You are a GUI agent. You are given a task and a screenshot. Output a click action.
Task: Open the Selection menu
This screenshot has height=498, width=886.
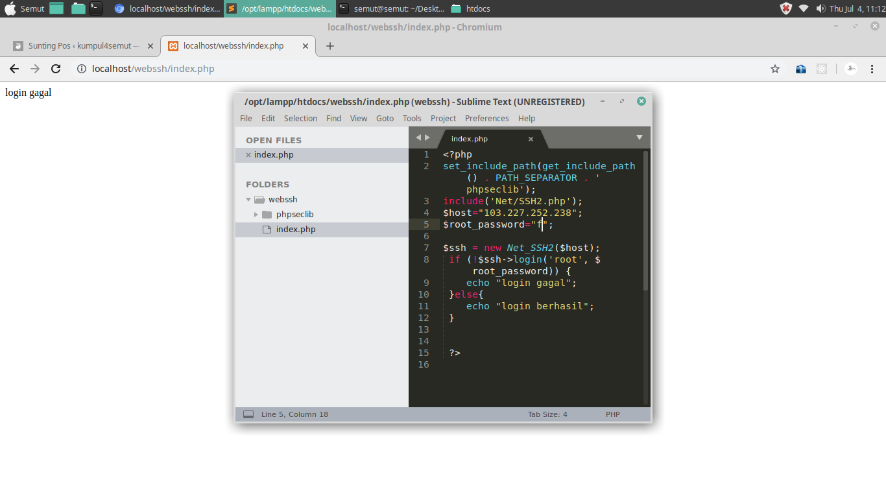(300, 118)
